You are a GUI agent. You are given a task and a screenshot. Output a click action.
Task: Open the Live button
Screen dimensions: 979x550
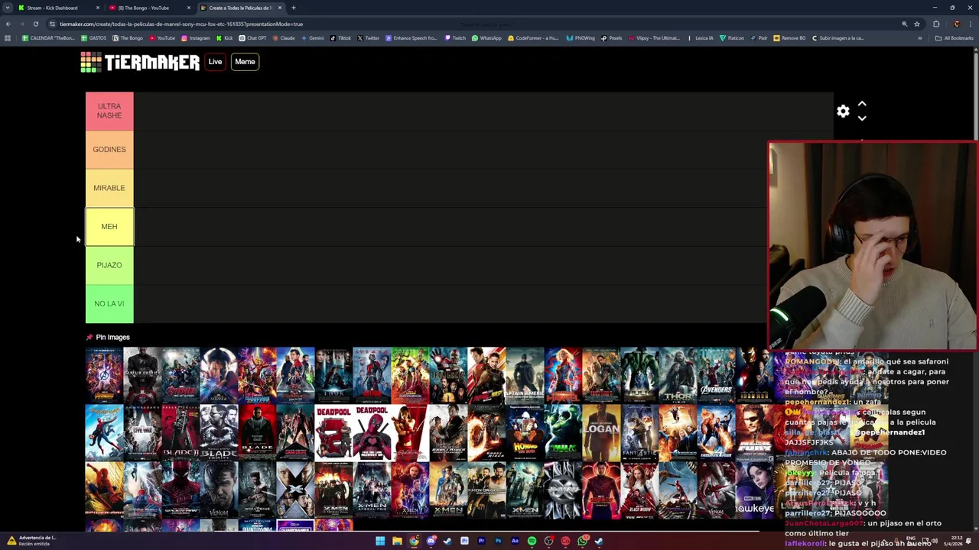(x=215, y=62)
